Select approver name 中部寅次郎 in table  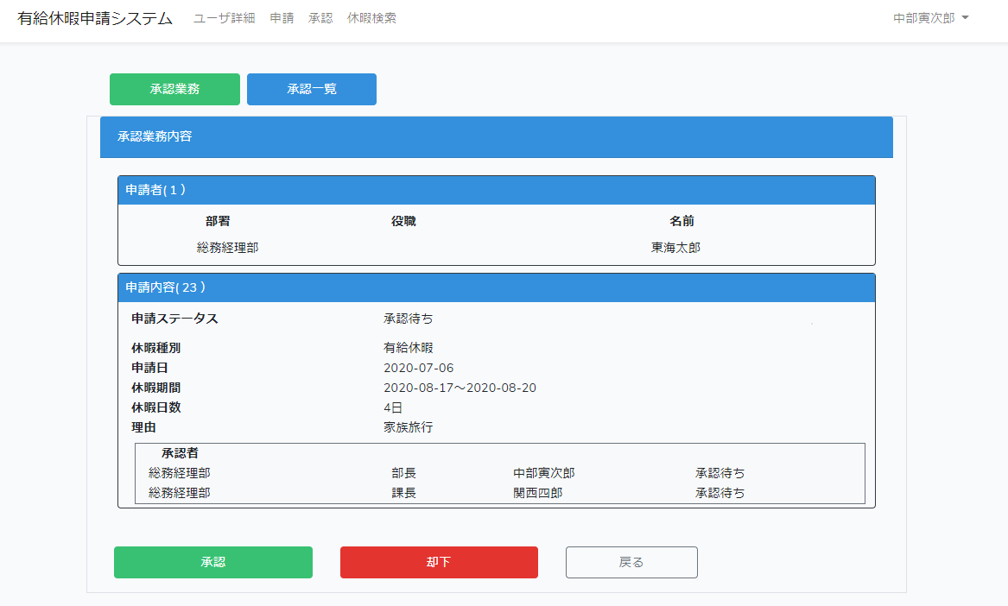(544, 474)
